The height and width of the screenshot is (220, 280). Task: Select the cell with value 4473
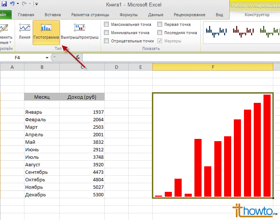82,172
